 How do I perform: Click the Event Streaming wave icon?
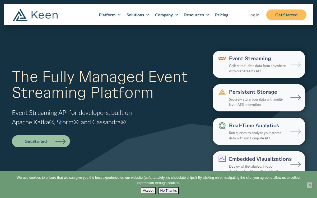tap(222, 59)
